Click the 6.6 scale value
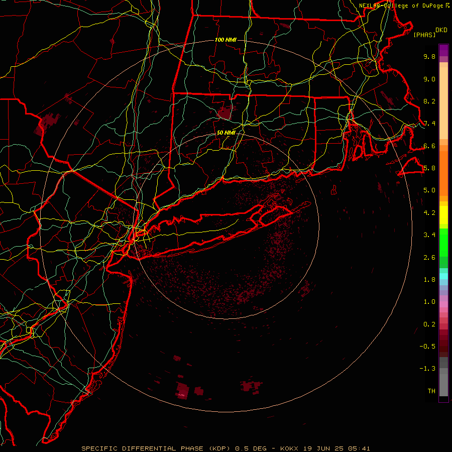 coord(429,146)
